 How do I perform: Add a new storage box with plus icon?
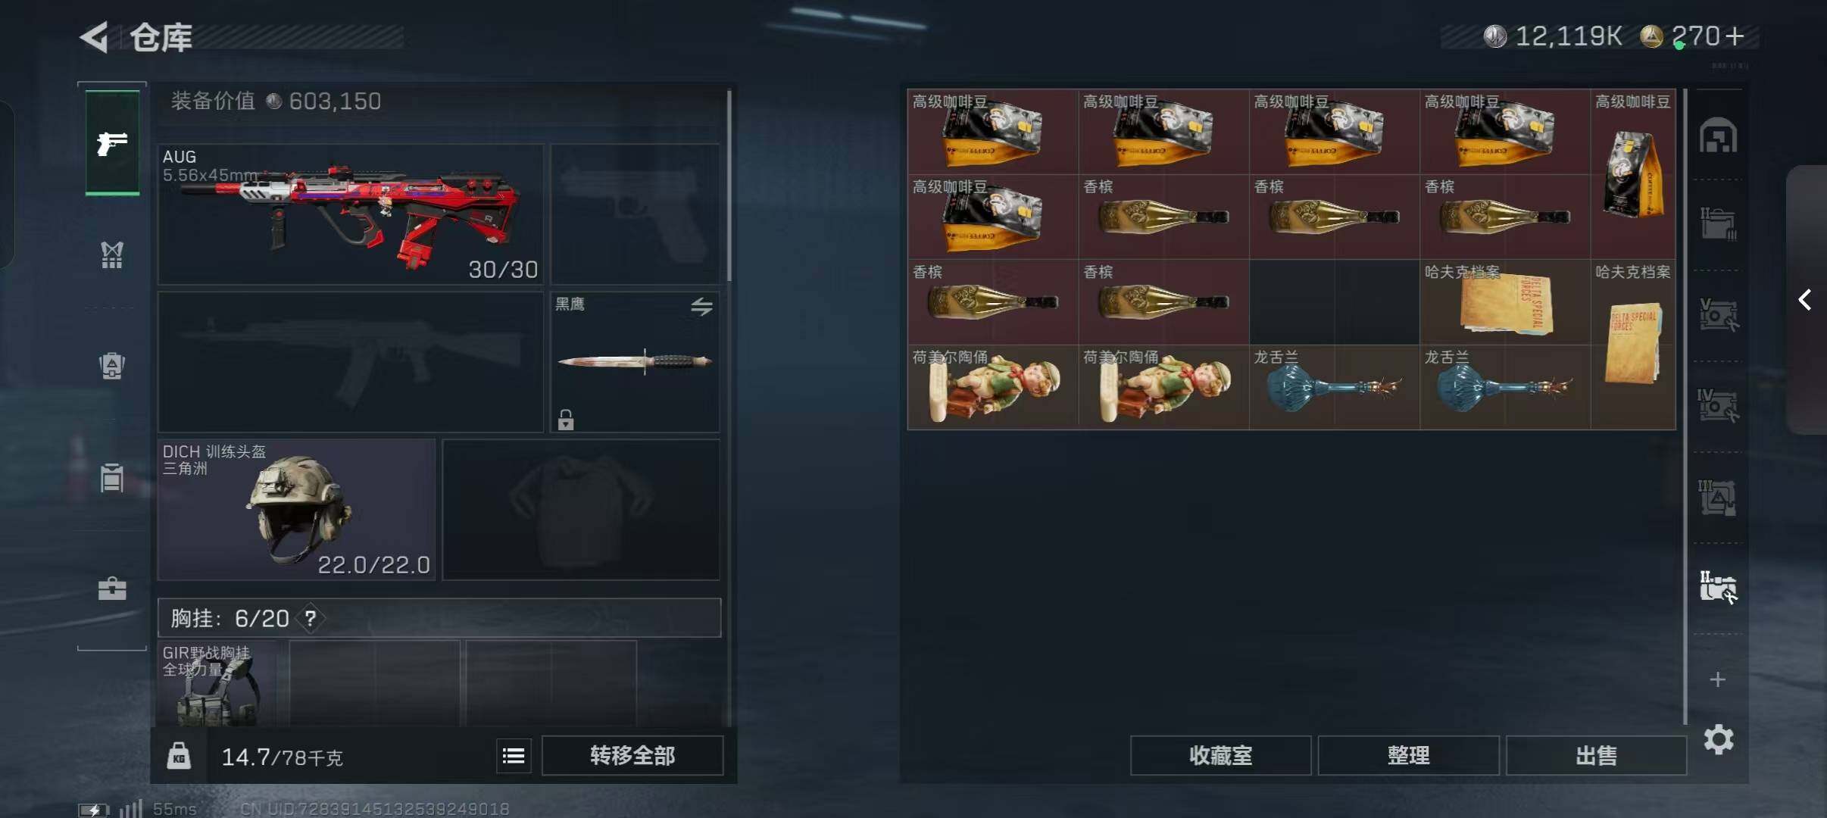point(1718,679)
